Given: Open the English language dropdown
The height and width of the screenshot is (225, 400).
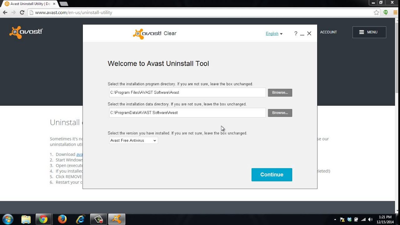Looking at the screenshot, I should pyautogui.click(x=274, y=34).
